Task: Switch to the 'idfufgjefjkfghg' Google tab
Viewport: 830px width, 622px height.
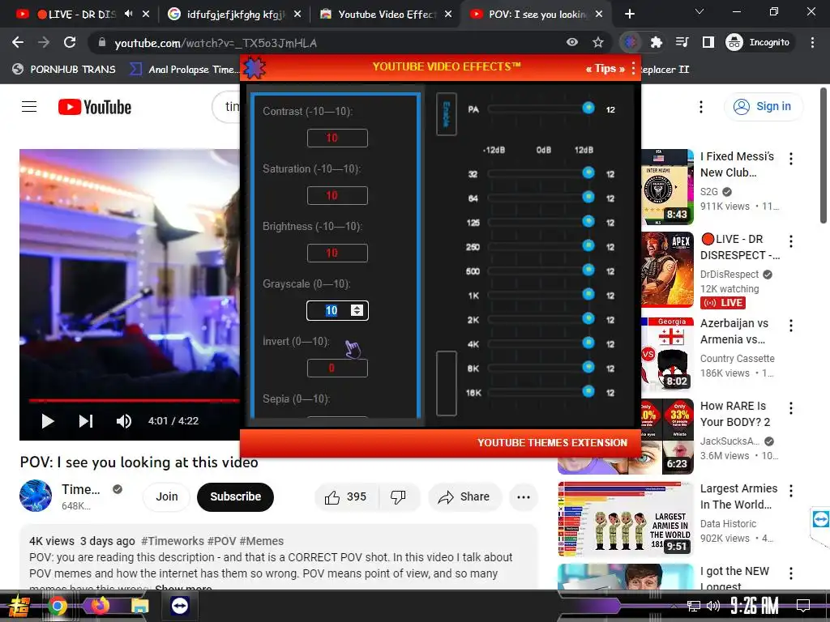Action: point(235,15)
